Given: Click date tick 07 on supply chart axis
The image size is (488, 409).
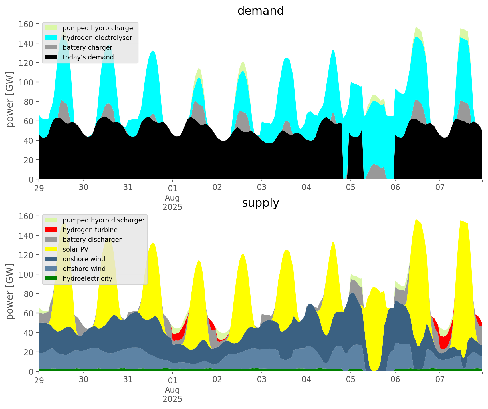Looking at the screenshot, I should (x=440, y=380).
